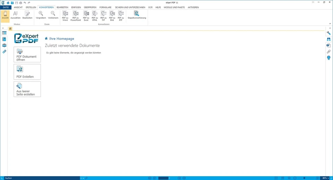The image size is (333, 180).
Task: Open the HILFE ribbon tab
Action: point(158,7)
